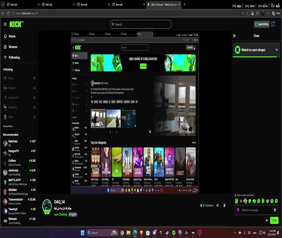Open the Copilot Chat button in browser toolbar
Image resolution: width=282 pixels, height=238 pixels.
[276, 13]
